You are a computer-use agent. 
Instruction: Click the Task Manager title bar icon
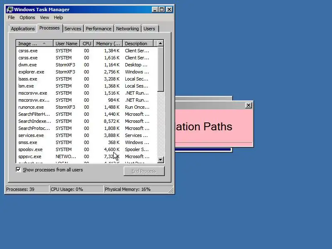(x=10, y=10)
